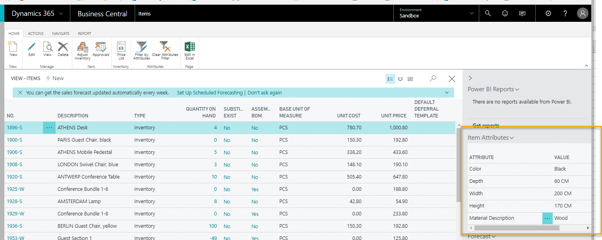Open Business Central settings gear

548,13
